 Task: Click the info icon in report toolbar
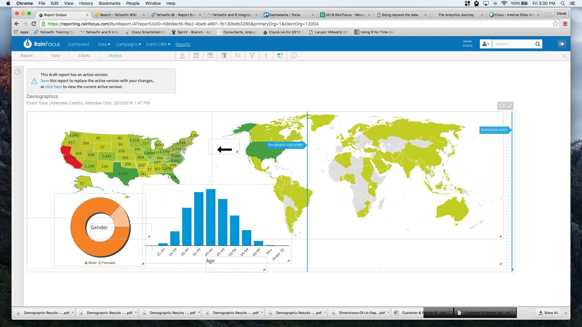point(294,55)
